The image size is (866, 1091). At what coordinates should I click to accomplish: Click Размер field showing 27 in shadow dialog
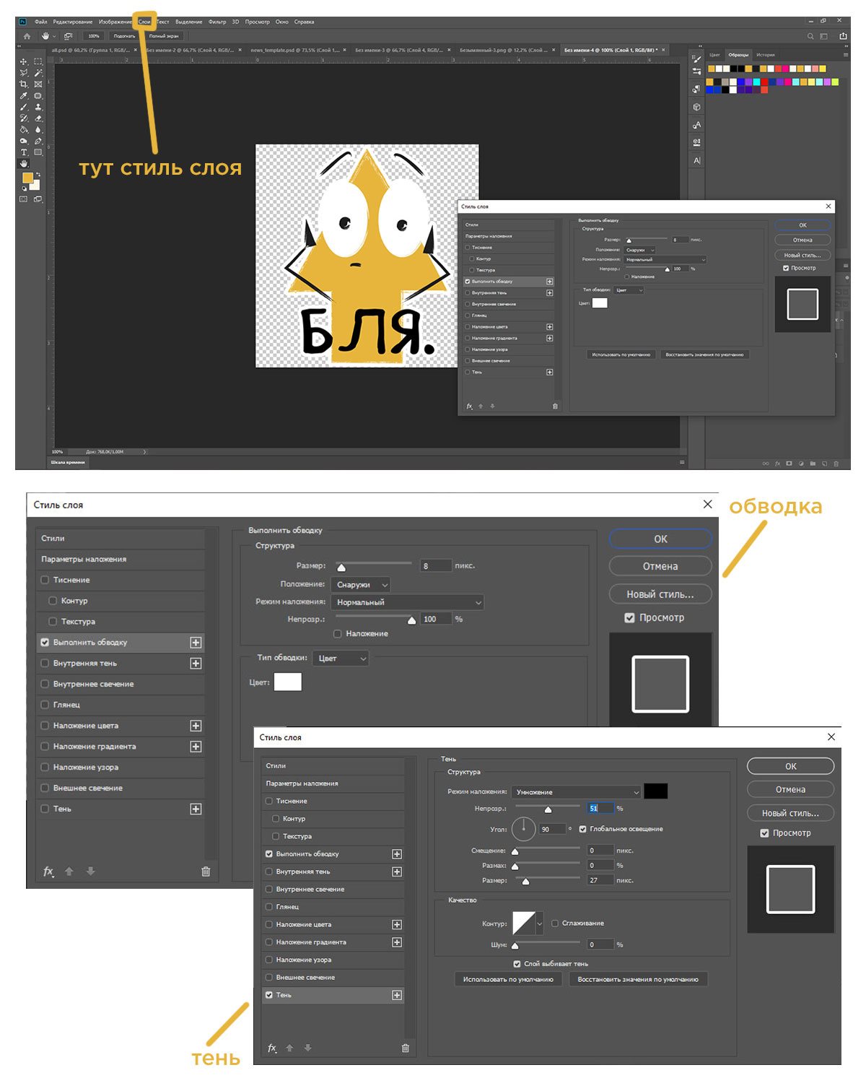600,880
